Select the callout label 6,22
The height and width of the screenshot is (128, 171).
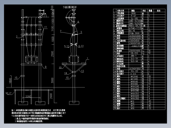(81, 46)
